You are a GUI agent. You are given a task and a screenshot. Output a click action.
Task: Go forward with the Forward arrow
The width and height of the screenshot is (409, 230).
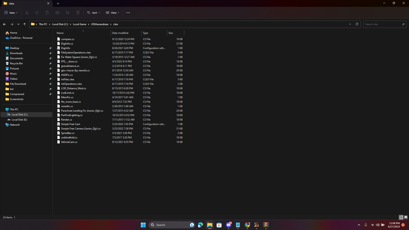click(x=12, y=24)
